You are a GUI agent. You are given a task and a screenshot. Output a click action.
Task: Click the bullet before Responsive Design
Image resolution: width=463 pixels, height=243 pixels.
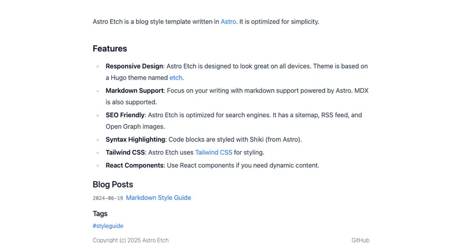[x=98, y=67]
